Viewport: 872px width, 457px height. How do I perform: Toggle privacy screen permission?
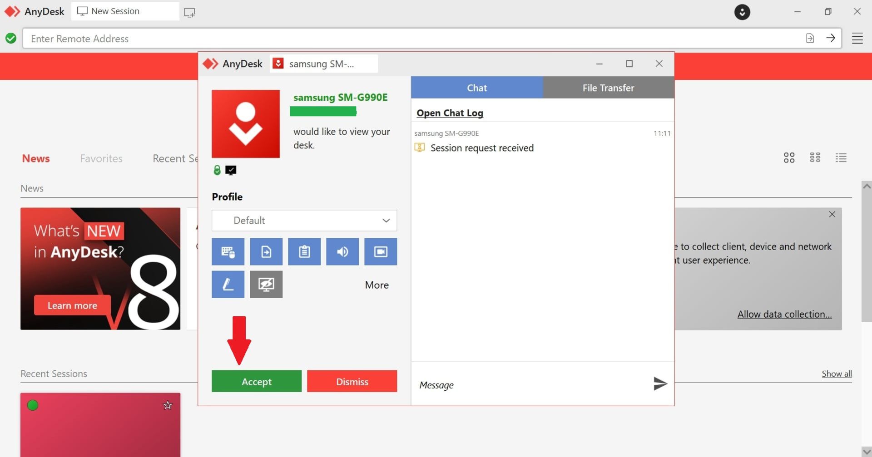click(266, 285)
